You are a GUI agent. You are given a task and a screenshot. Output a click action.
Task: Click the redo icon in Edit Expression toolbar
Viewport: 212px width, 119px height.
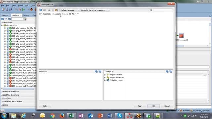point(44,10)
